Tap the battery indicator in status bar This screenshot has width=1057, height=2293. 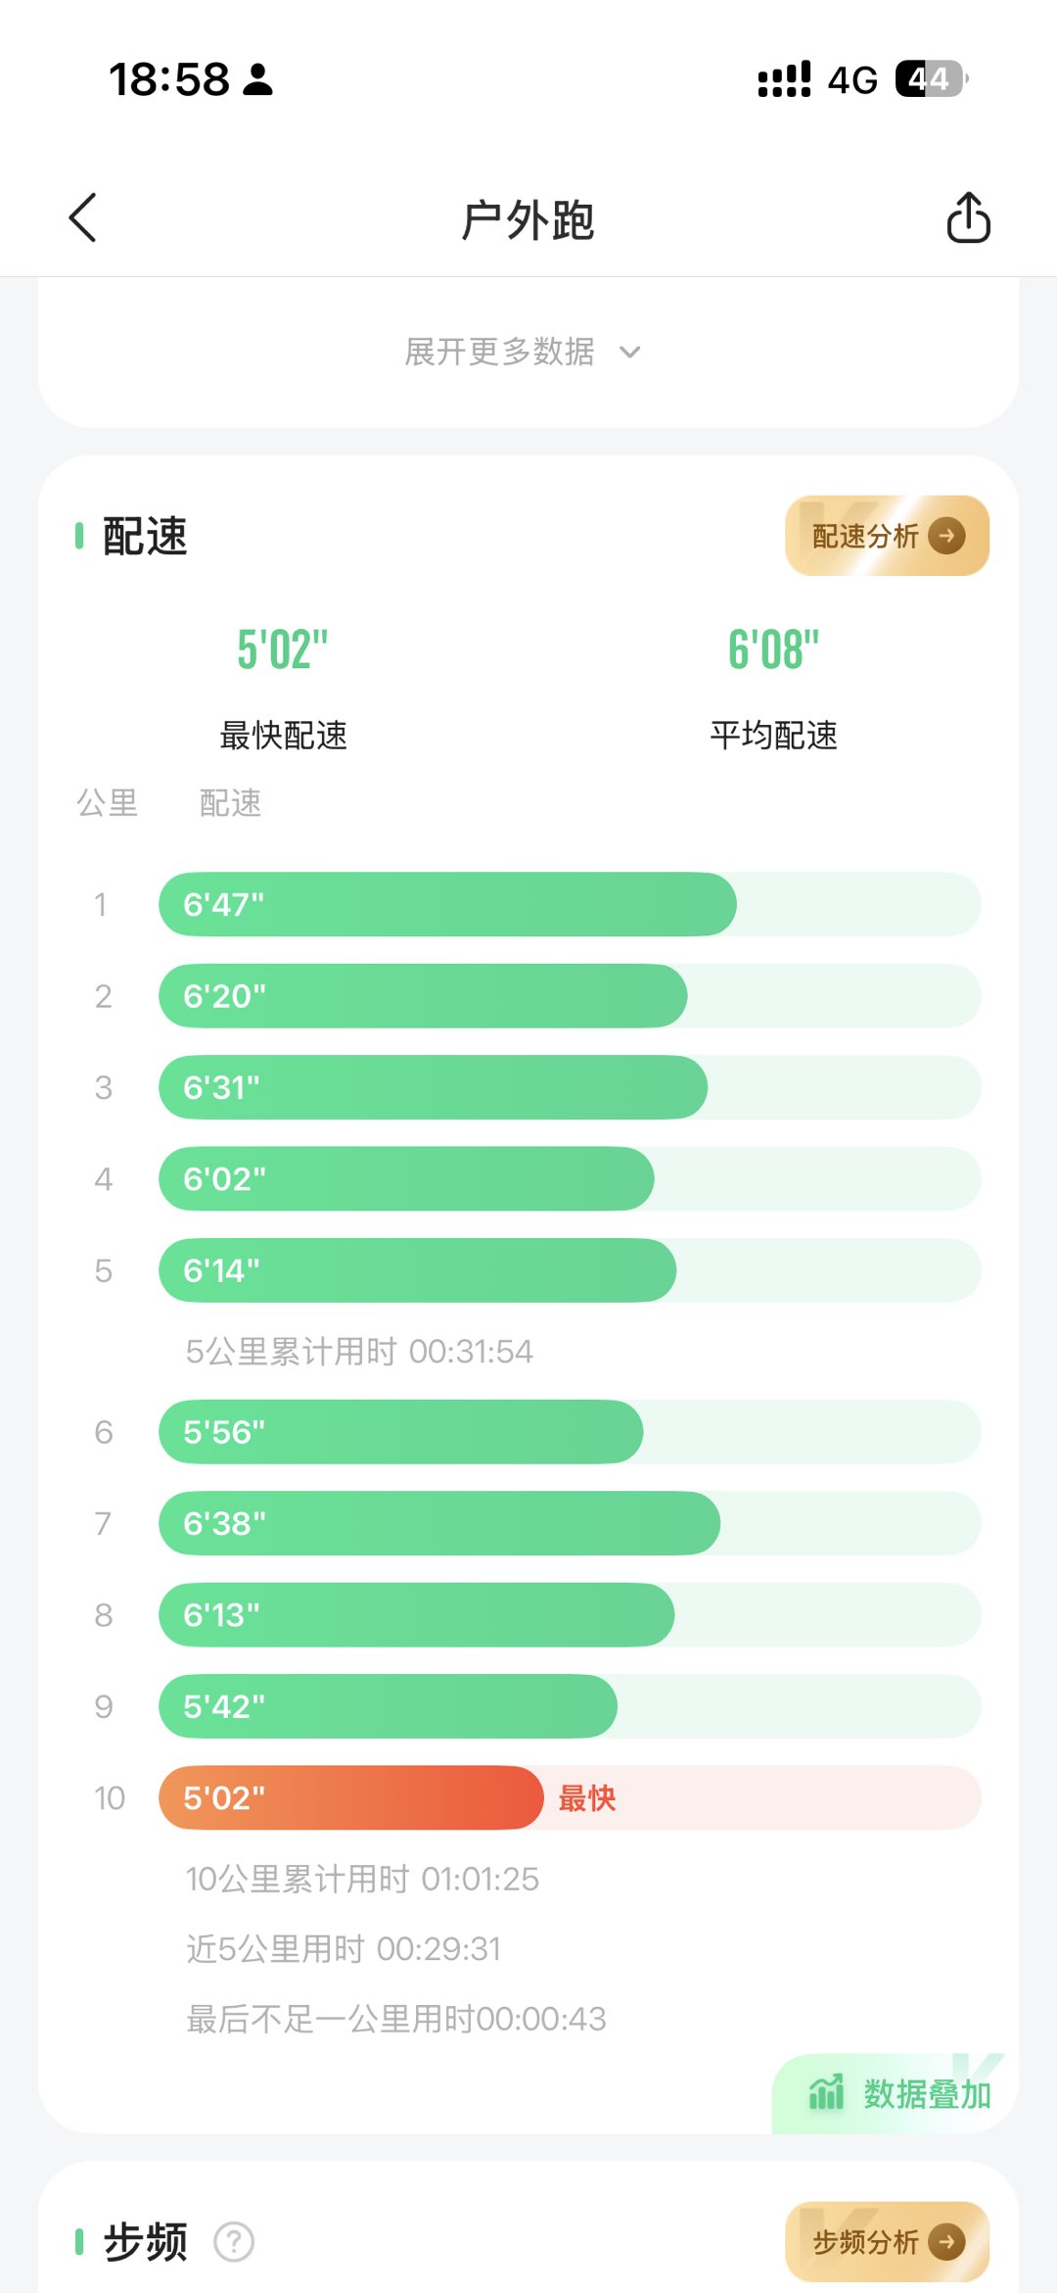[x=930, y=79]
